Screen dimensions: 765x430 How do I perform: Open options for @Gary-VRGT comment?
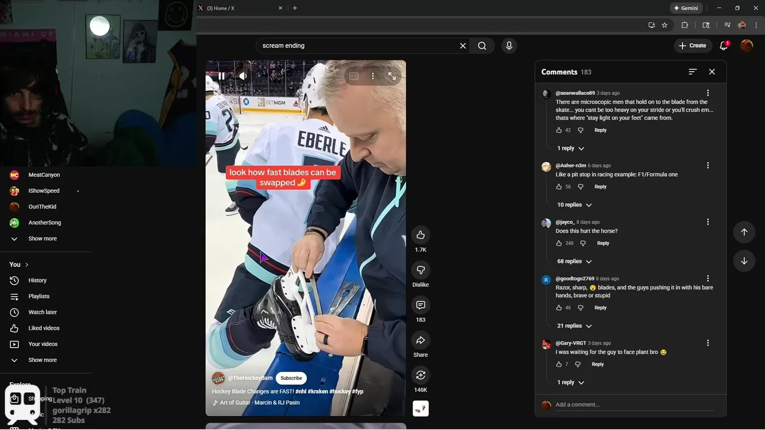click(708, 343)
